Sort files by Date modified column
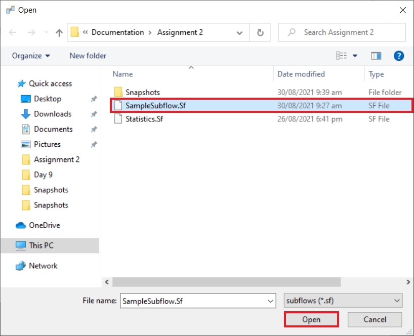The width and height of the screenshot is (414, 336). [x=301, y=74]
